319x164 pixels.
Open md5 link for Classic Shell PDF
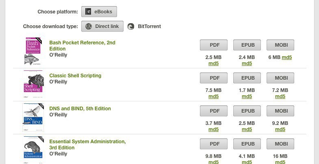tap(213, 96)
